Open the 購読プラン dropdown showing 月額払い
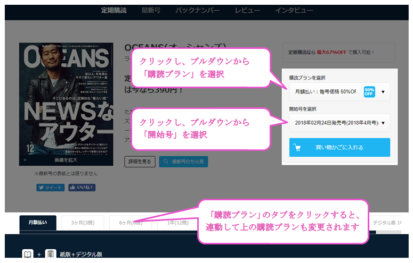Viewport: 413px width, 263px height. [x=339, y=92]
